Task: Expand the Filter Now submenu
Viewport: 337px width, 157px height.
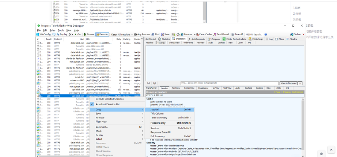Action: (x=117, y=122)
